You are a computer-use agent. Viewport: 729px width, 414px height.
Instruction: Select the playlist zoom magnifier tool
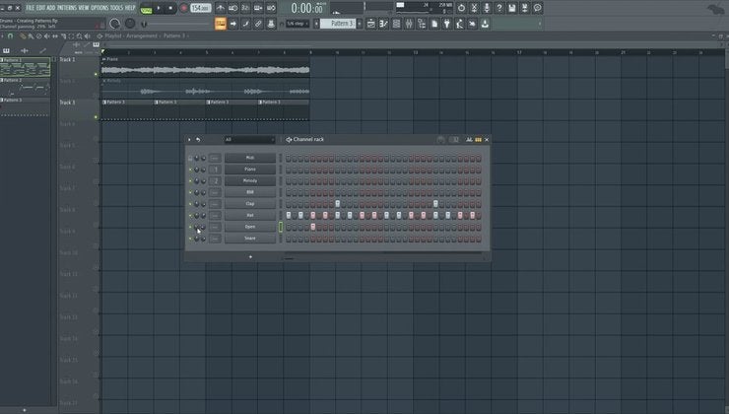pos(80,35)
